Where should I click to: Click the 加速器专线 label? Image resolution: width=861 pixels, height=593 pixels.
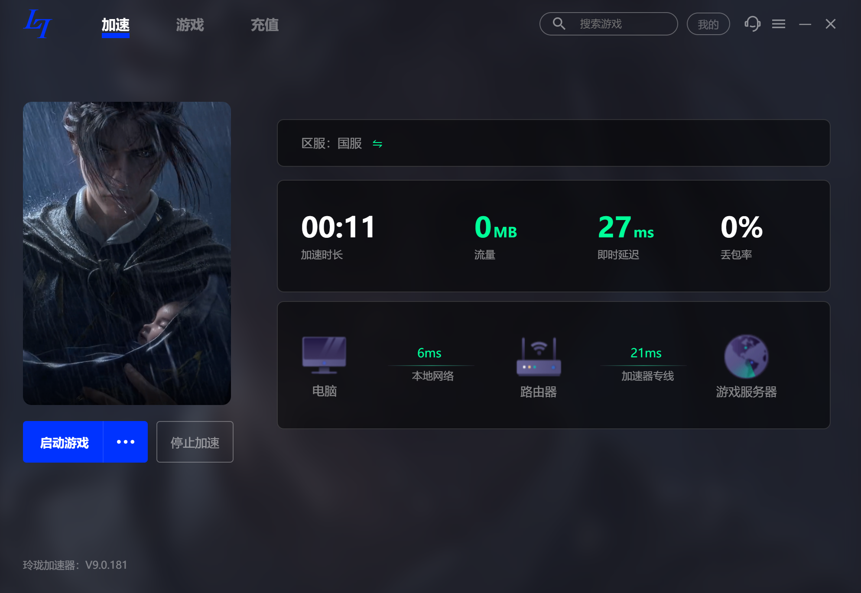tap(647, 376)
